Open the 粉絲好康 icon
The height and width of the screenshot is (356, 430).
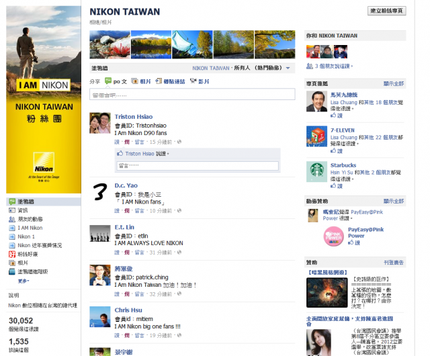pyautogui.click(x=12, y=255)
